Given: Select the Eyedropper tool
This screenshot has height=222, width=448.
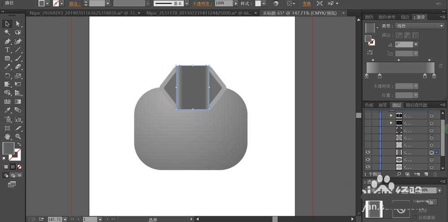Looking at the screenshot, I should [x=8, y=110].
